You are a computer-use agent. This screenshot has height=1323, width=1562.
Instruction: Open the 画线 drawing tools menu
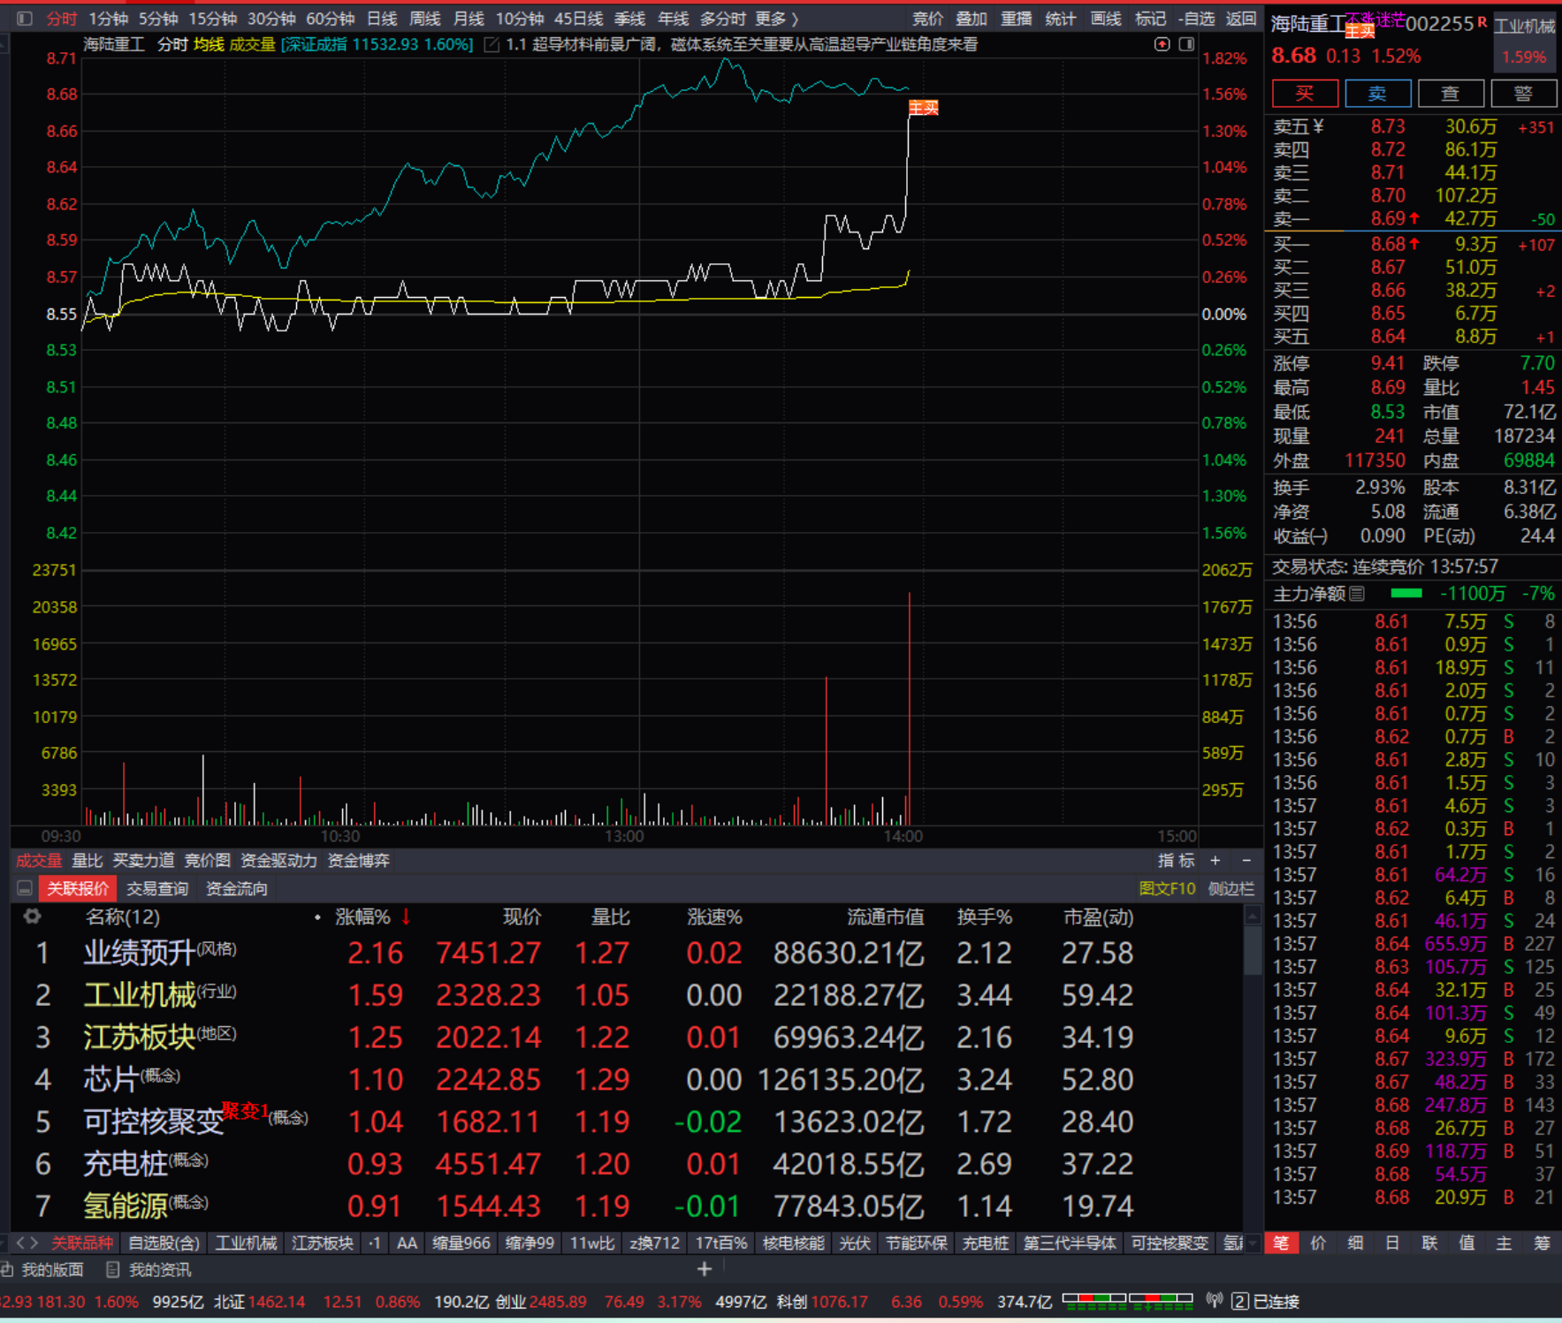coord(1106,19)
